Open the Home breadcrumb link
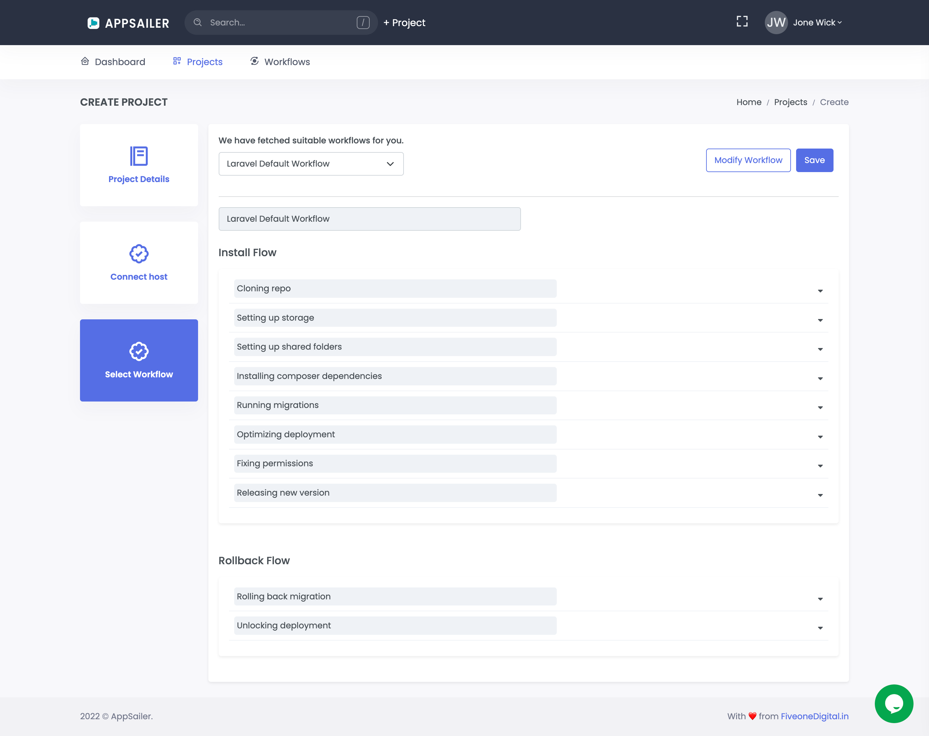 coord(749,102)
